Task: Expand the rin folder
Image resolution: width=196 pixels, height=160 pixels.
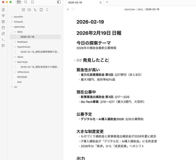Action: (12, 87)
